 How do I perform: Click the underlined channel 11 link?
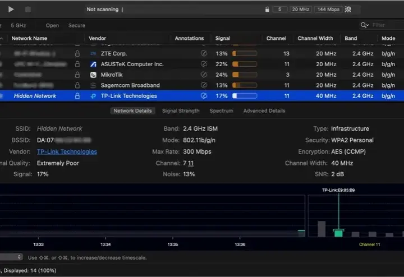[x=191, y=163]
